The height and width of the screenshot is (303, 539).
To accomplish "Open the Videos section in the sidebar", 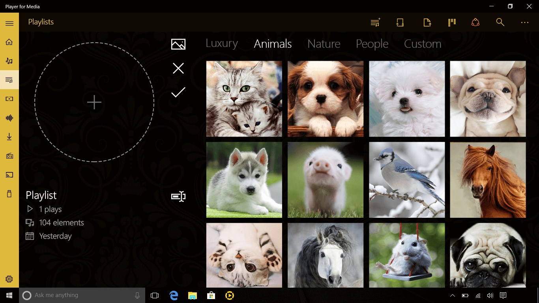I will tap(9, 99).
